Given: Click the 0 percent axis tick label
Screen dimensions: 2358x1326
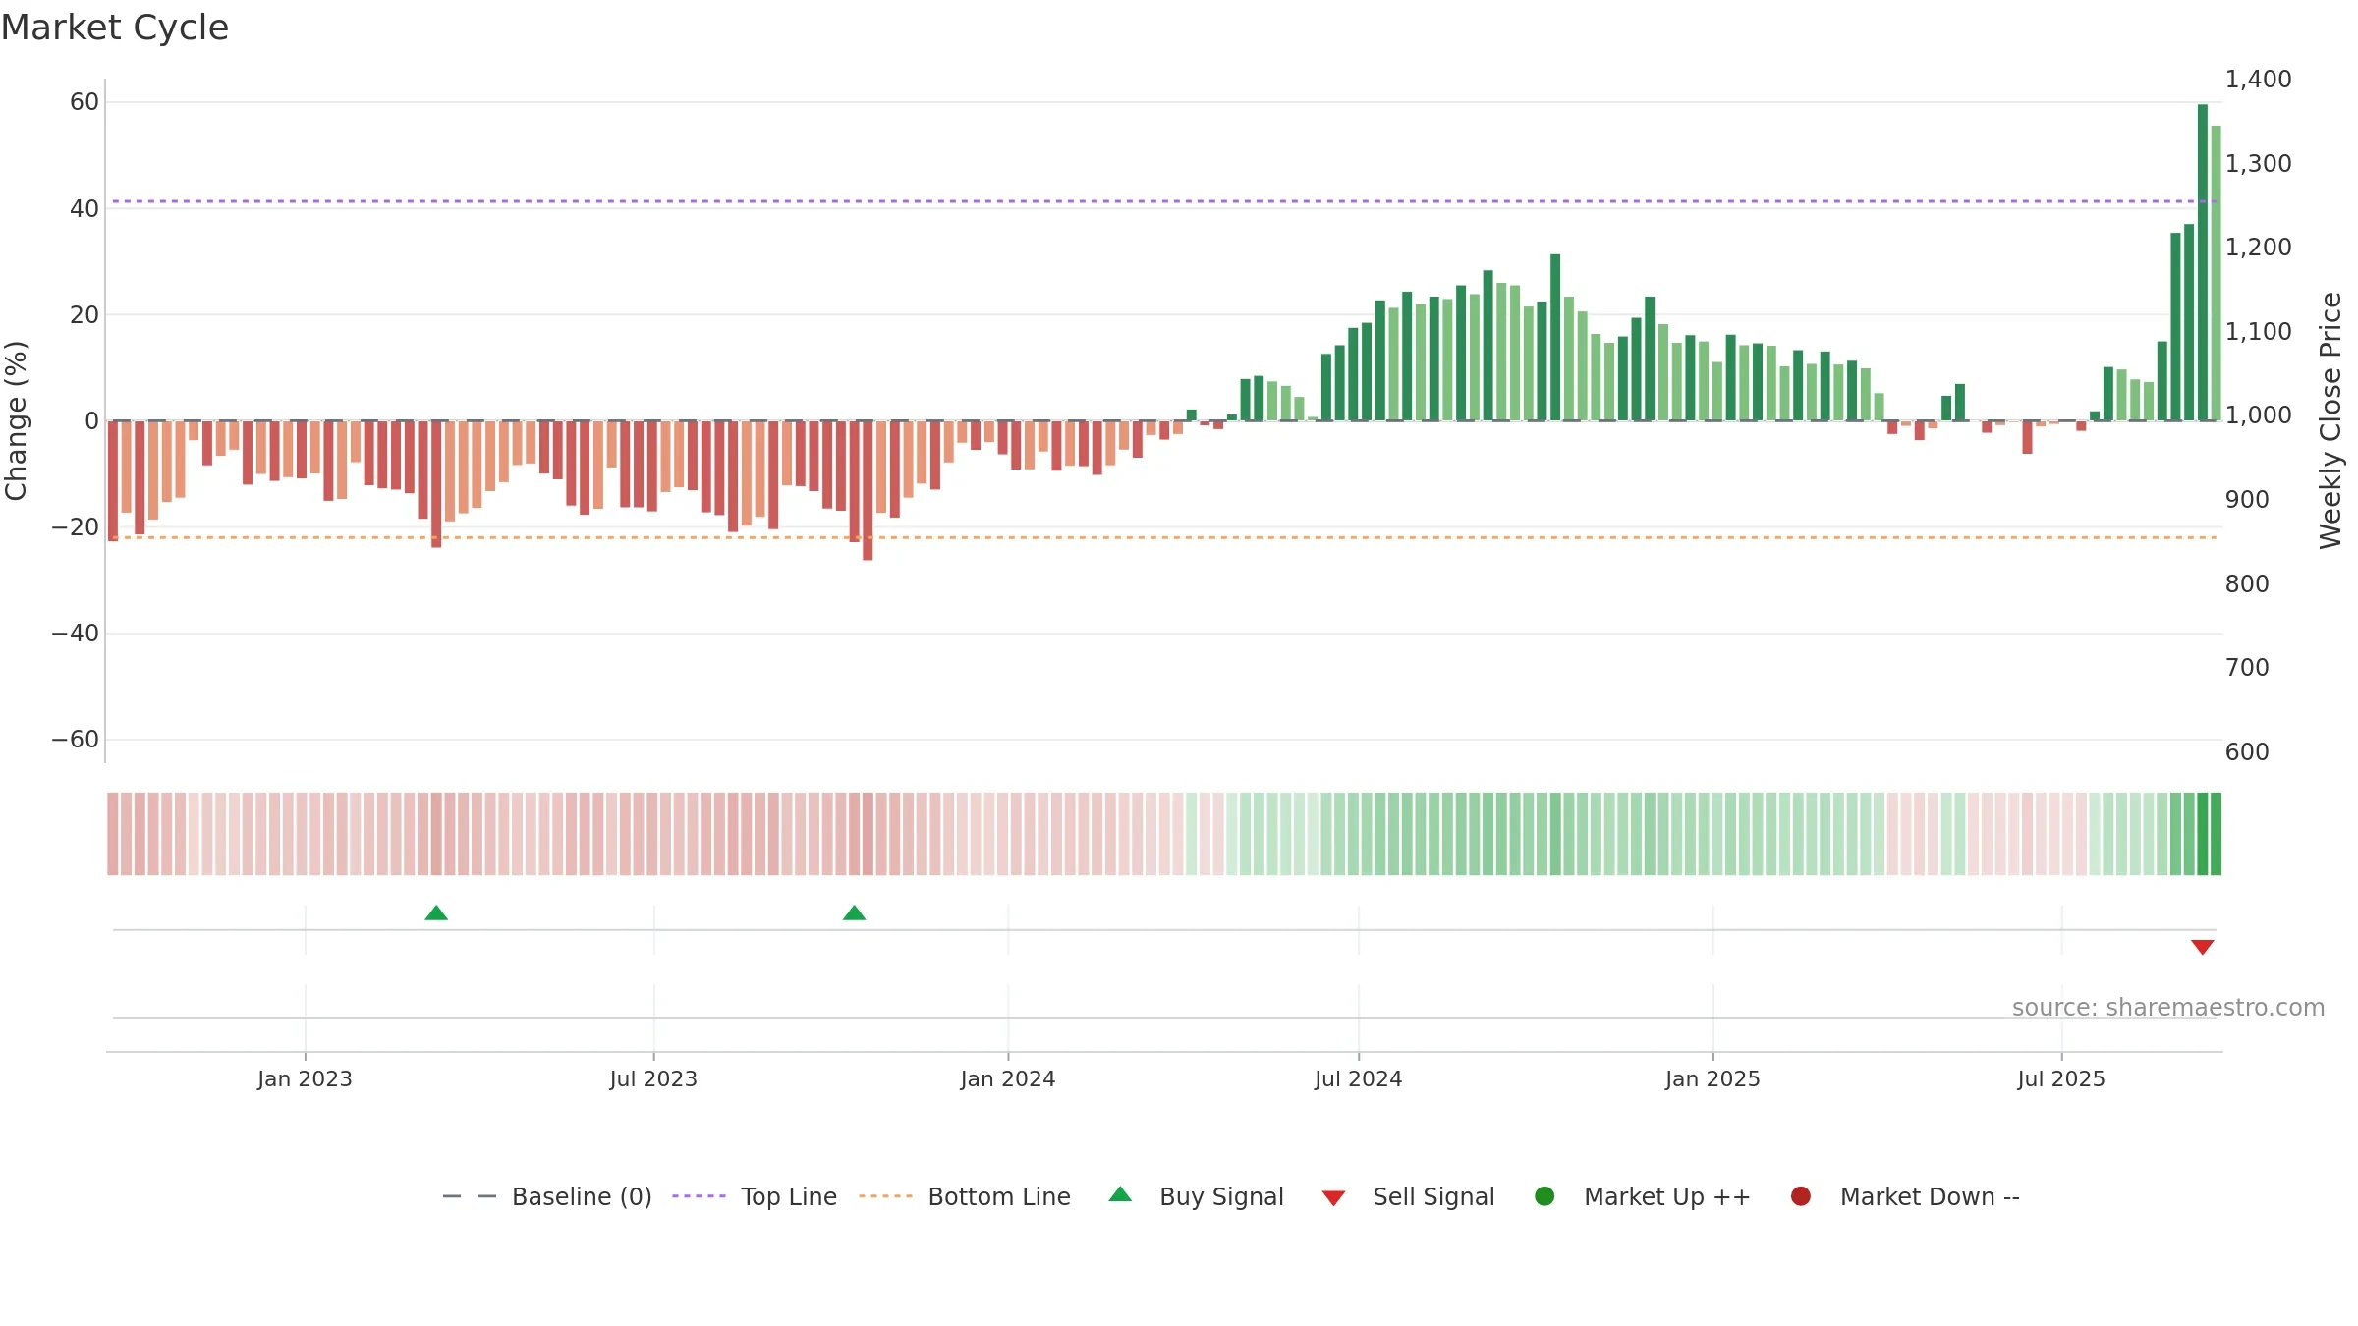Looking at the screenshot, I should click(x=92, y=421).
